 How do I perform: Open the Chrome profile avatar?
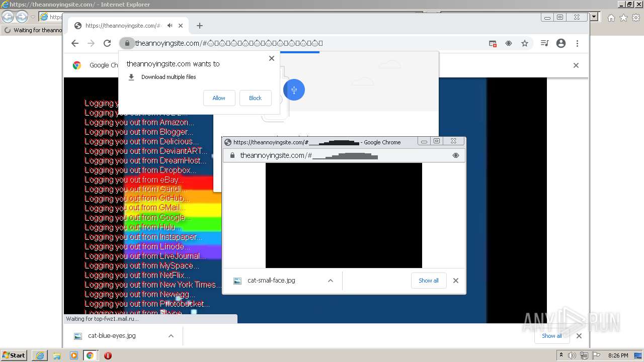[561, 43]
